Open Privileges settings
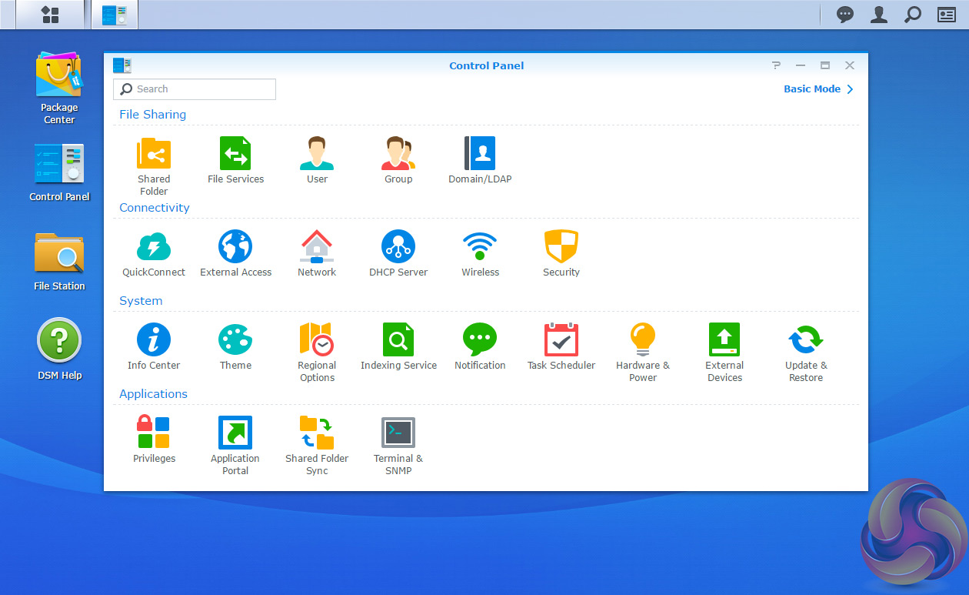Viewport: 969px width, 595px height. [x=154, y=440]
